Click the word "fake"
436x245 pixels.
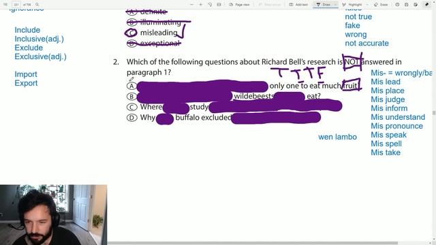[x=352, y=26]
